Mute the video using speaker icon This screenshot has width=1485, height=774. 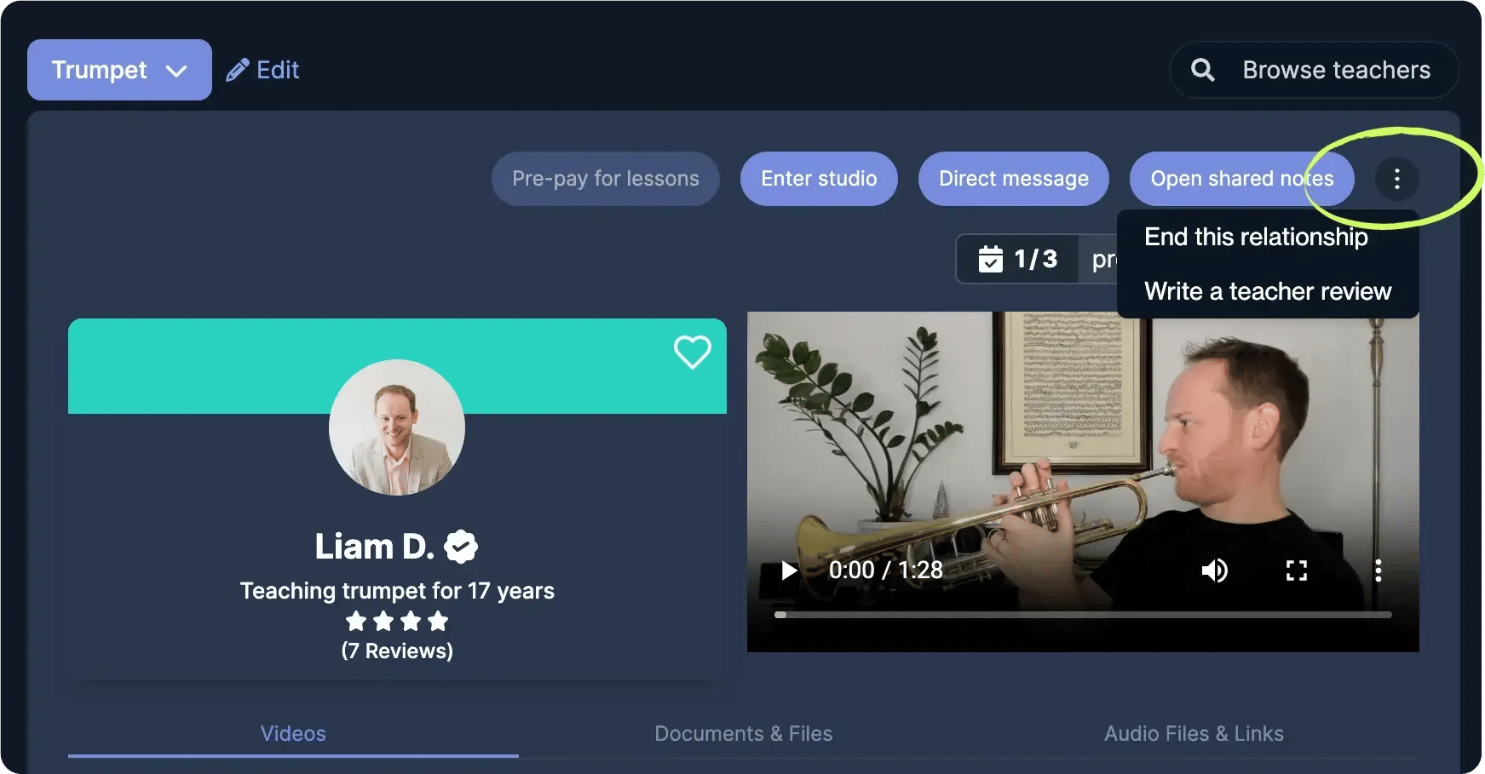pyautogui.click(x=1214, y=570)
